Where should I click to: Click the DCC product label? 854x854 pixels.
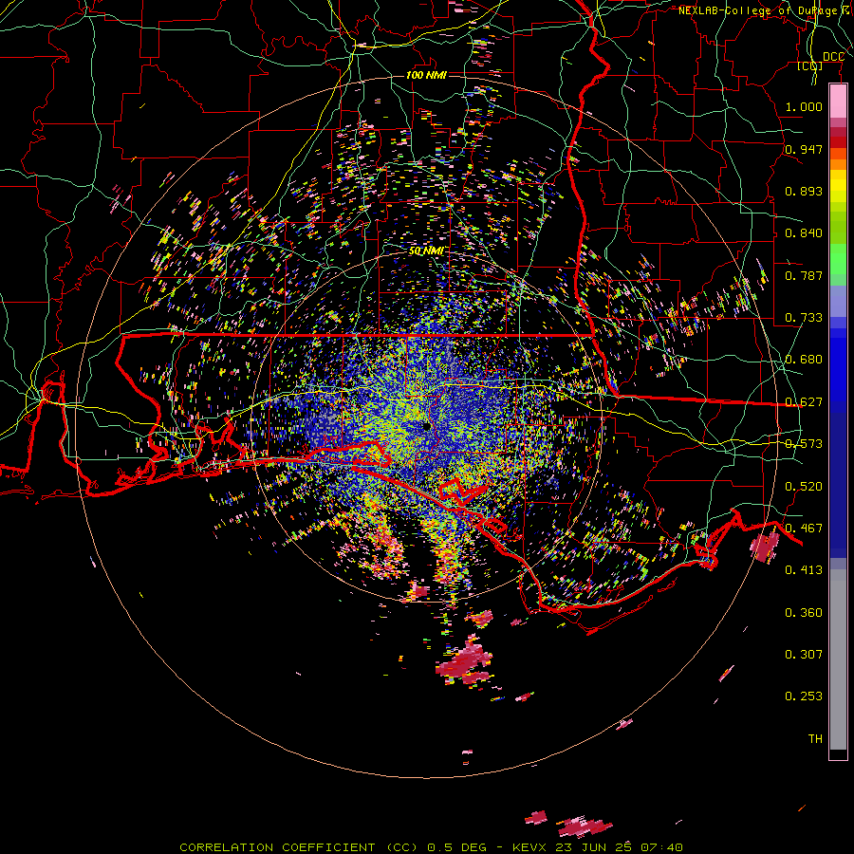833,57
